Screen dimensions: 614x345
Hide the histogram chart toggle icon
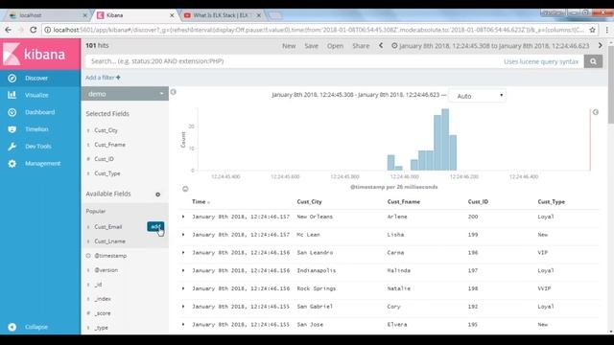185,189
